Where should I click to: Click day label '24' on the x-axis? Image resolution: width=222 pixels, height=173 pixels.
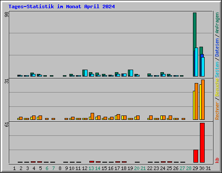tap(163, 168)
